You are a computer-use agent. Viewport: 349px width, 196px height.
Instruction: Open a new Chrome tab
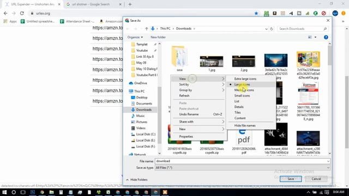[130, 4]
